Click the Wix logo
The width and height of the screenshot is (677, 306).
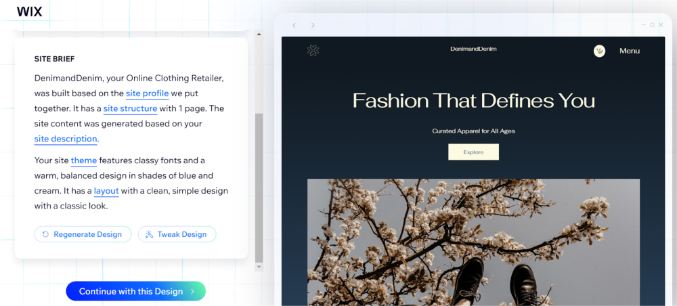coord(29,12)
